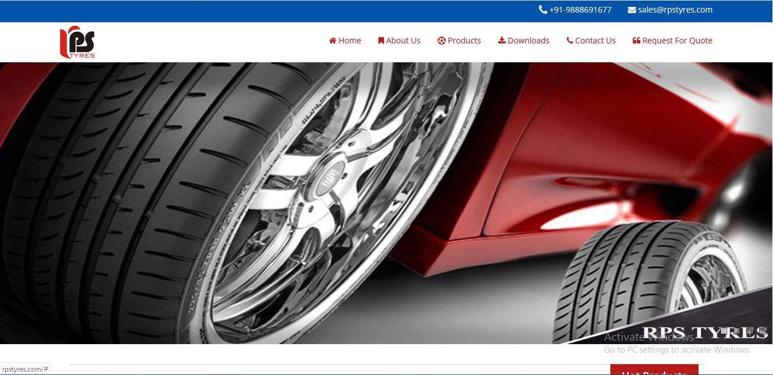Click the red car hero banner image

pyautogui.click(x=386, y=203)
